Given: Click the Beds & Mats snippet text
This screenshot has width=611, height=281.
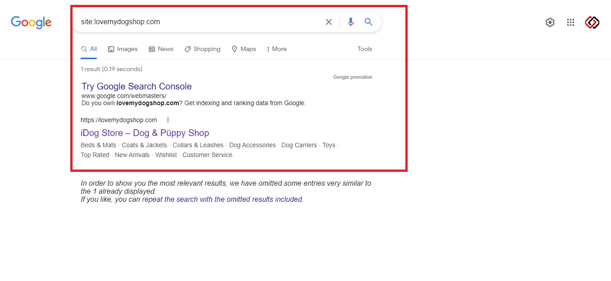Looking at the screenshot, I should coord(98,145).
